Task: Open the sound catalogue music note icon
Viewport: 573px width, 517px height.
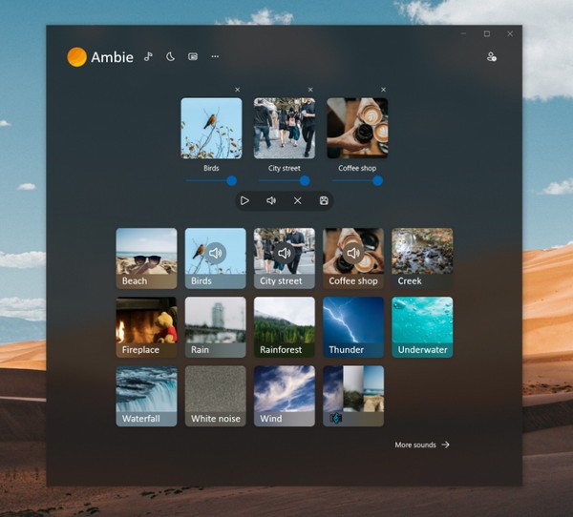Action: coord(148,56)
